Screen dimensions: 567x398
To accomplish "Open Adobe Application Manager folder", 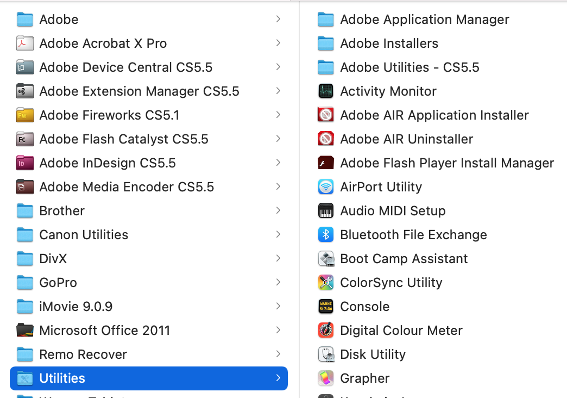I will (x=424, y=20).
